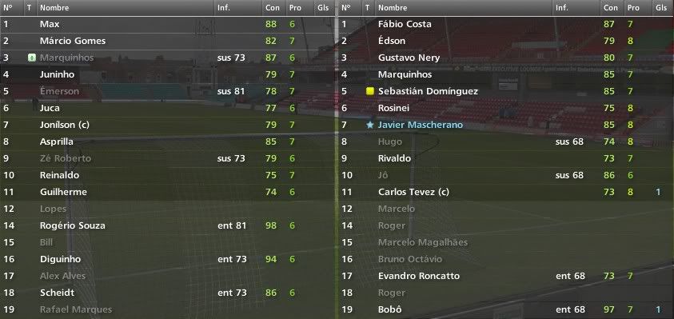
Task: Click the right table Gls column header
Action: click(661, 8)
